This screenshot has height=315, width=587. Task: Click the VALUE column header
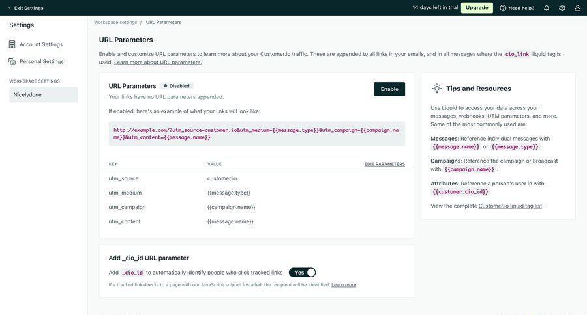pyautogui.click(x=215, y=164)
